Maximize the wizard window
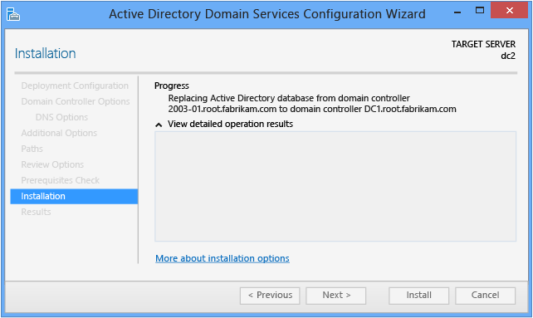Viewport: 533px width, 318px height. coord(480,11)
